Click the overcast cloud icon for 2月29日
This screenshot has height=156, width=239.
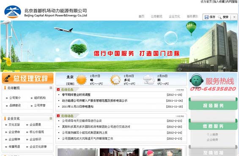point(149,79)
